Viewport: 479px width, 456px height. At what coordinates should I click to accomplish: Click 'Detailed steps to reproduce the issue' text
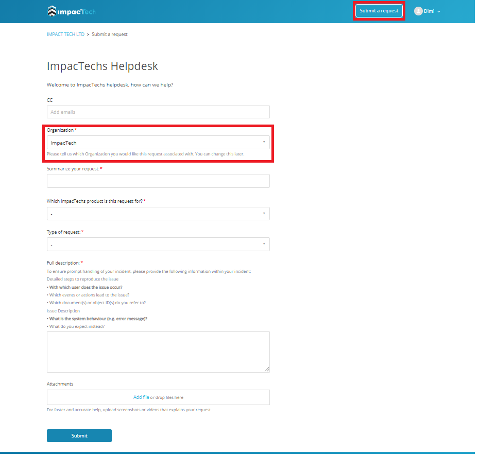coord(82,279)
